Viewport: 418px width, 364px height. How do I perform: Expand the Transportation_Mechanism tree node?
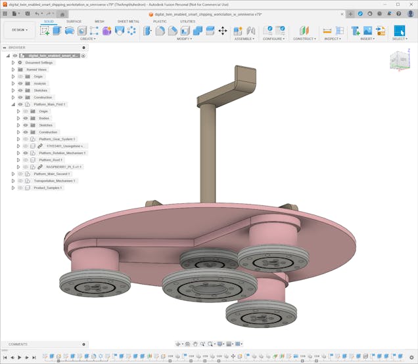(x=12, y=180)
